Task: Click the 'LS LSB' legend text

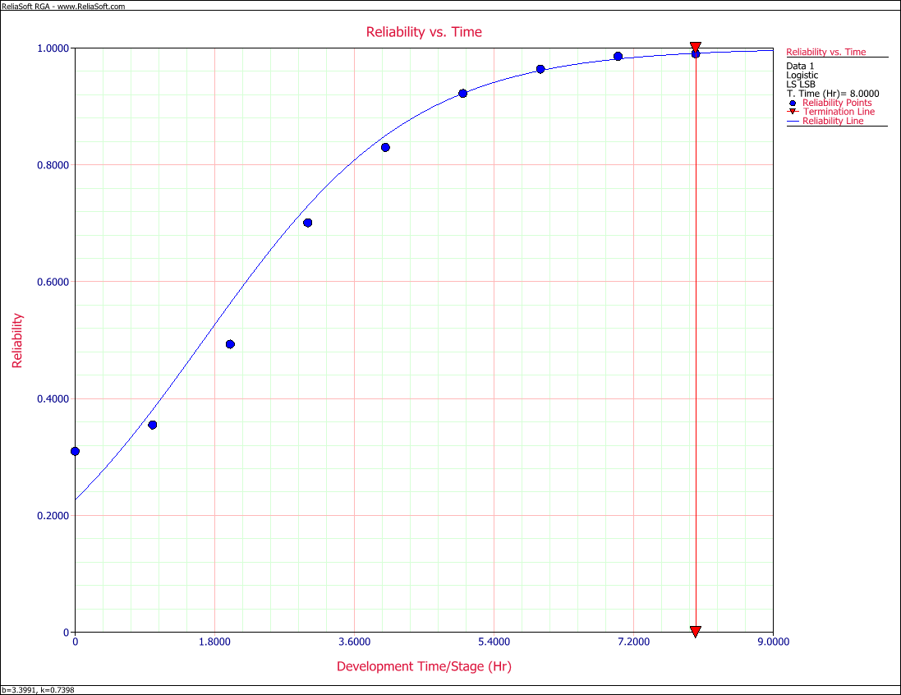Action: point(801,85)
